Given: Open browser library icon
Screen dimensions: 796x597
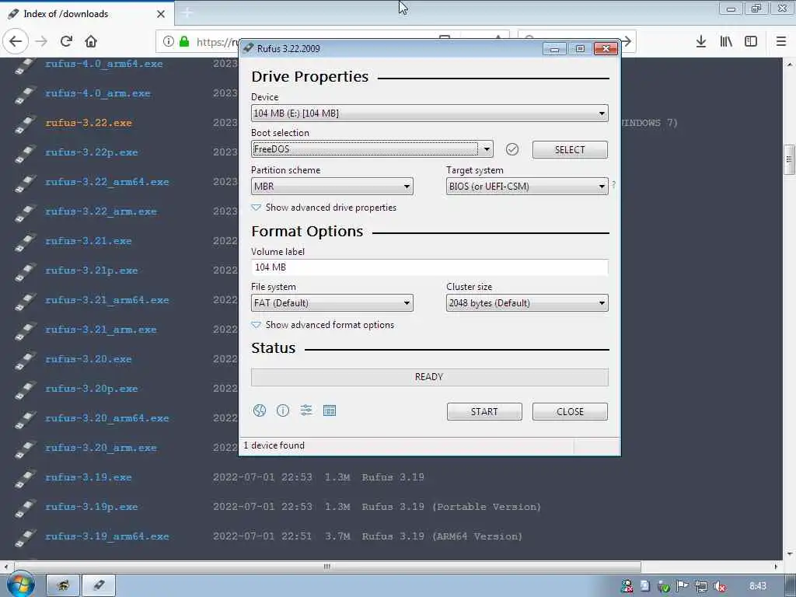Looking at the screenshot, I should click(726, 42).
